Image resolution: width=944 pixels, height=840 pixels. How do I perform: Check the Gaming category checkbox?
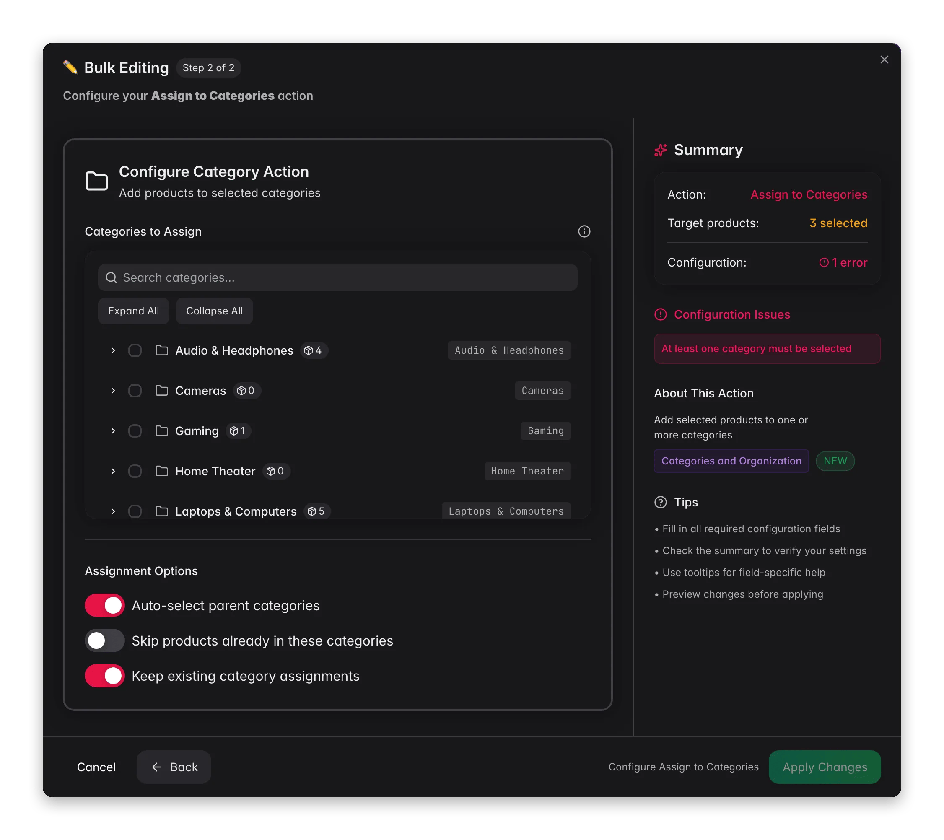point(135,430)
